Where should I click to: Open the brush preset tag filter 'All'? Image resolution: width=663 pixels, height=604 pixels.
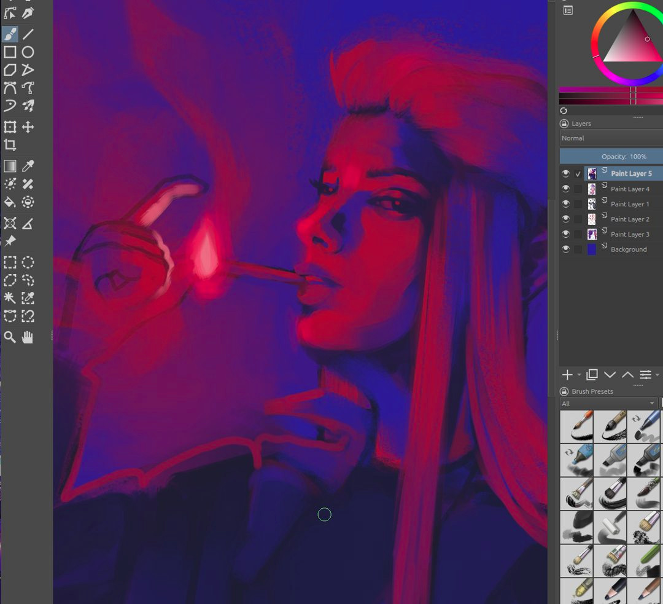point(608,403)
